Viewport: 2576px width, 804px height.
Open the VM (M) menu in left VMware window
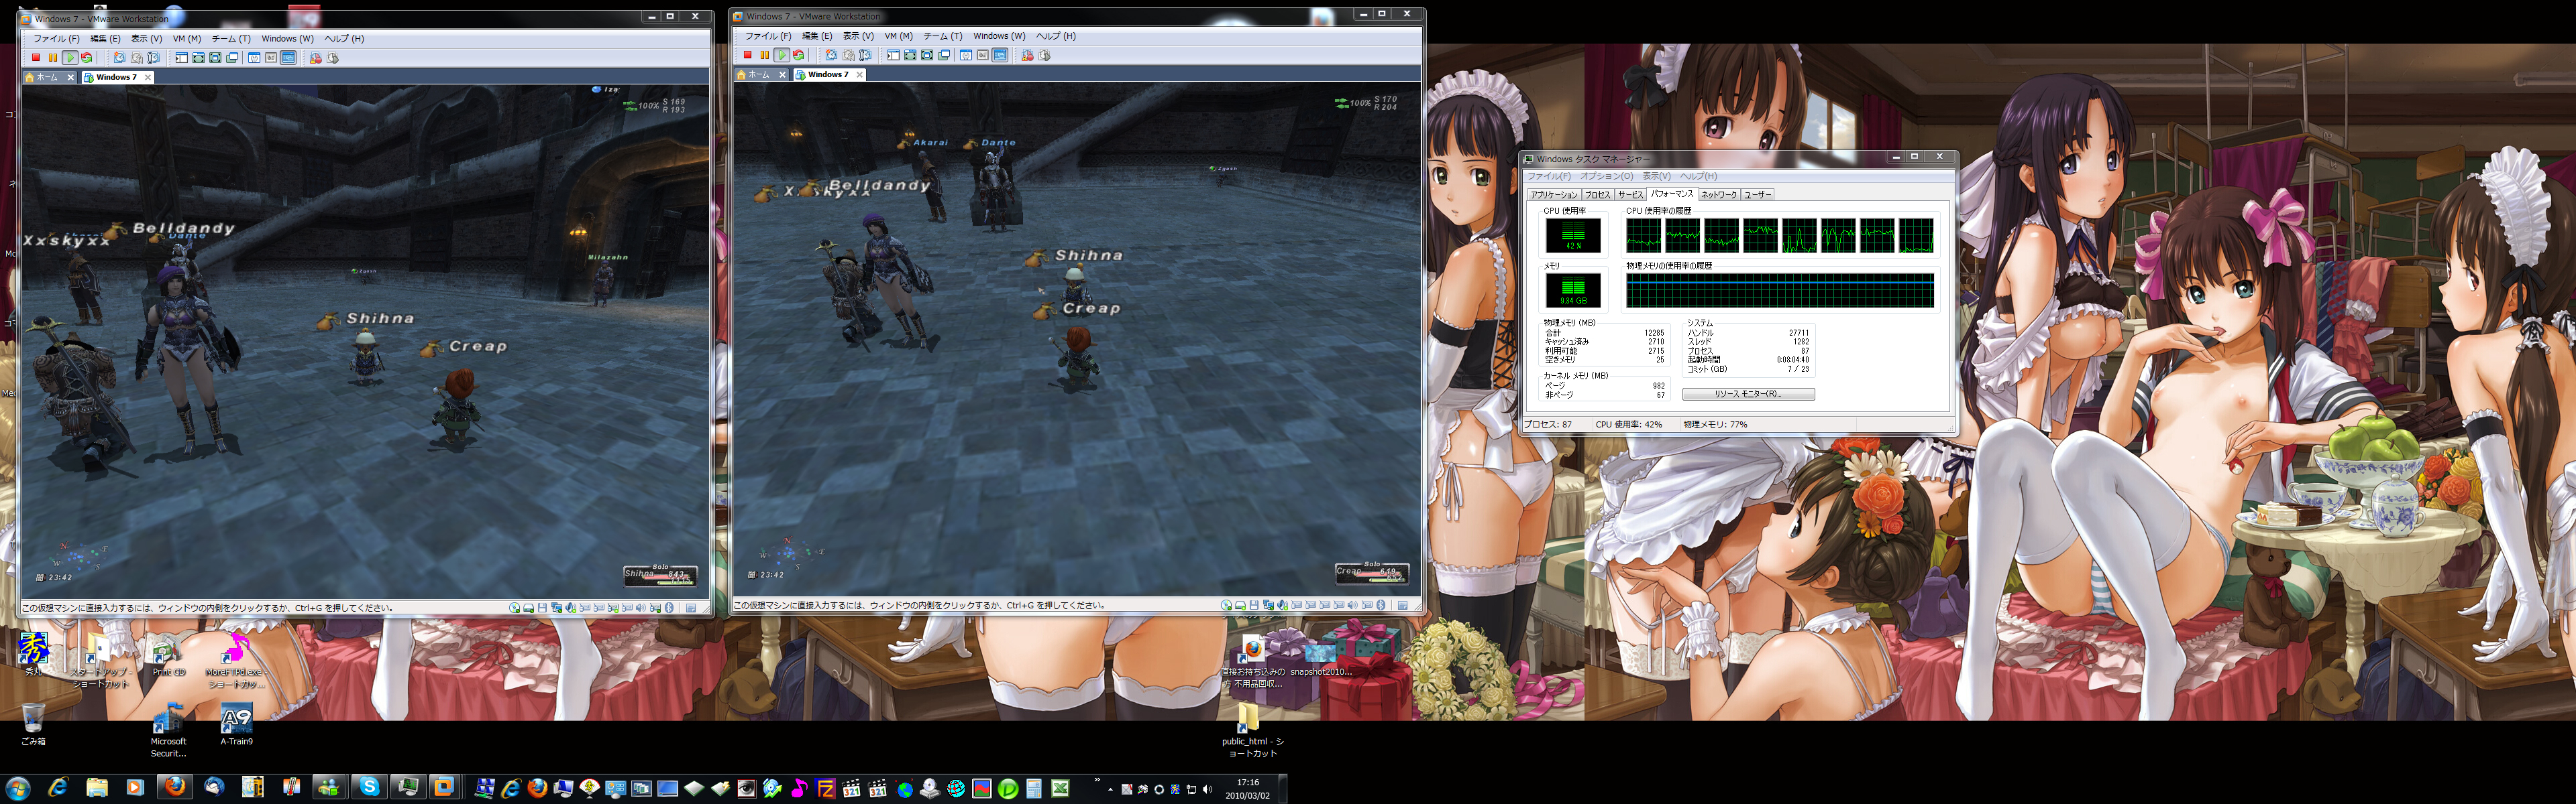186,39
